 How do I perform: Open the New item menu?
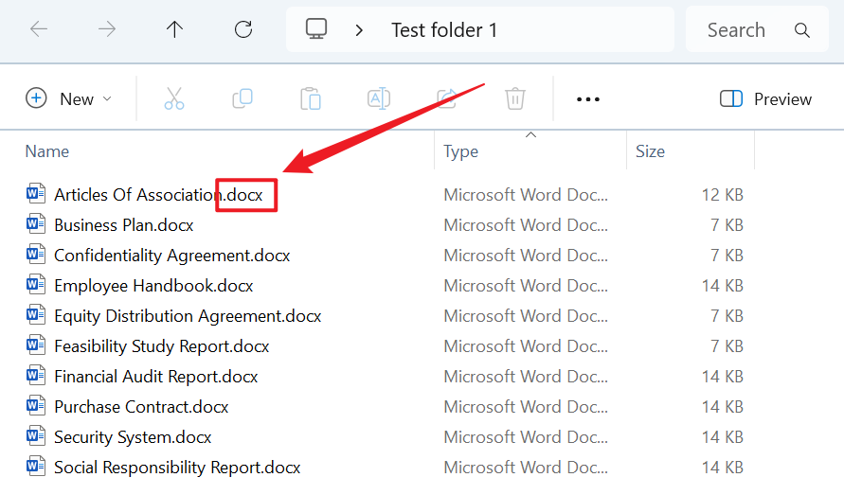(x=69, y=99)
